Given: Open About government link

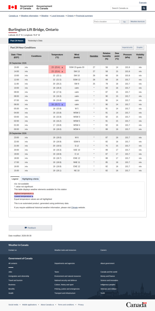Looking at the screenshot, I should tap(107, 263).
